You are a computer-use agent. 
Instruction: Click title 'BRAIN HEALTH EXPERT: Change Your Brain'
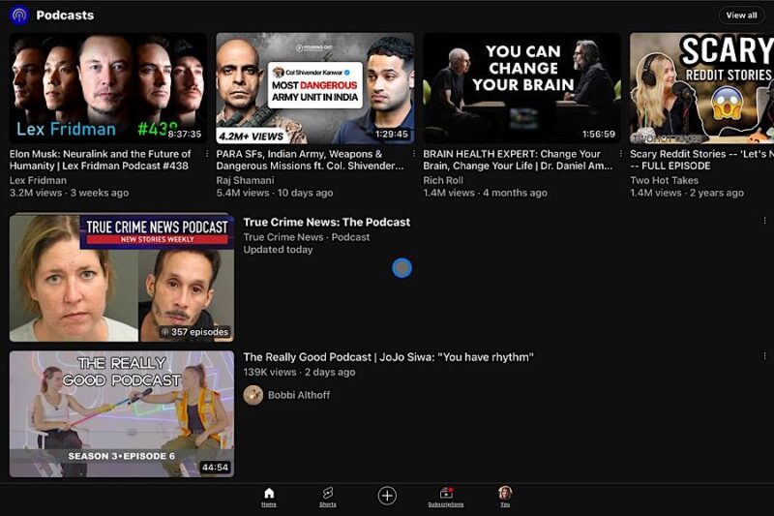518,160
